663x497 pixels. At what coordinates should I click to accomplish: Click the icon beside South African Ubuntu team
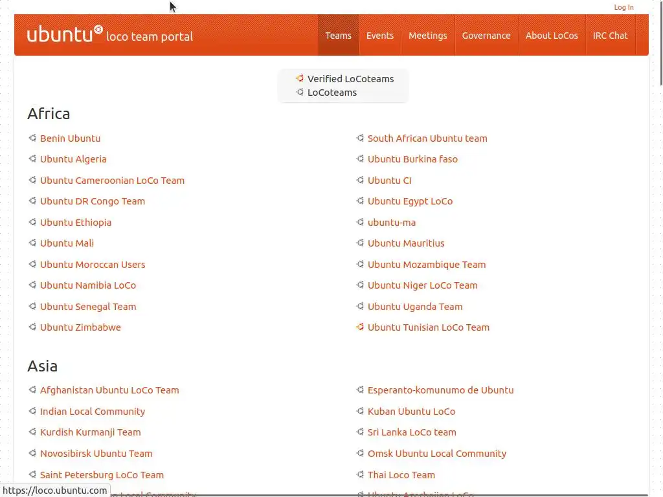coord(360,138)
